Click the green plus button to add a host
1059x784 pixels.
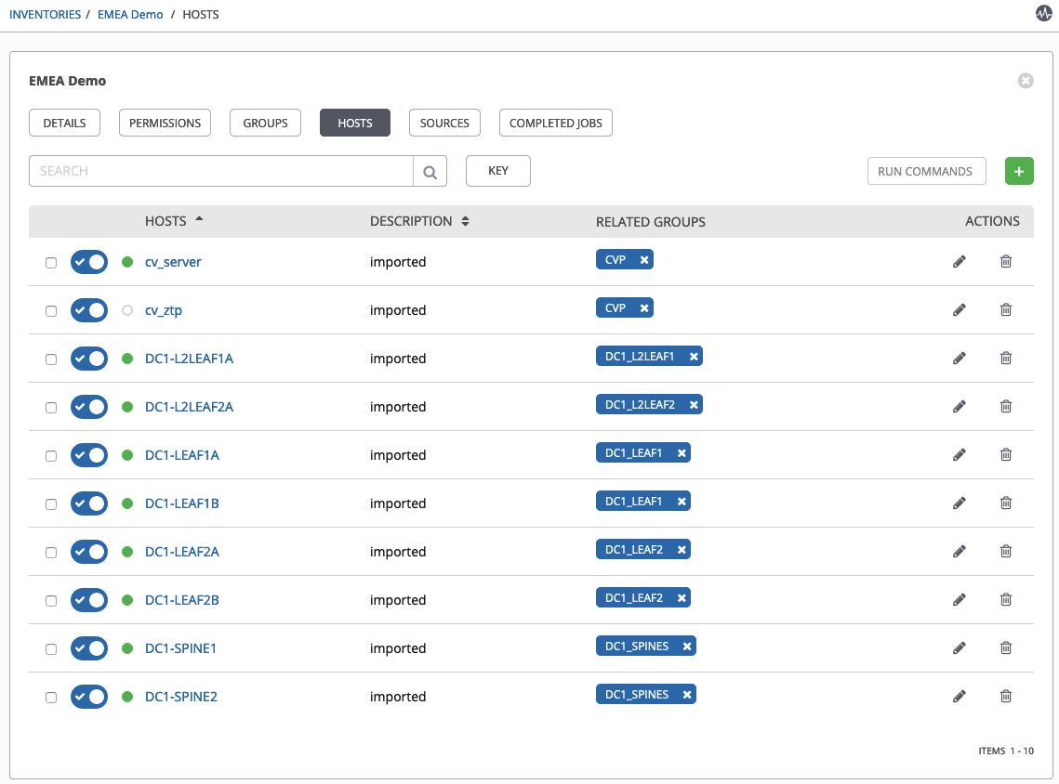click(x=1019, y=171)
